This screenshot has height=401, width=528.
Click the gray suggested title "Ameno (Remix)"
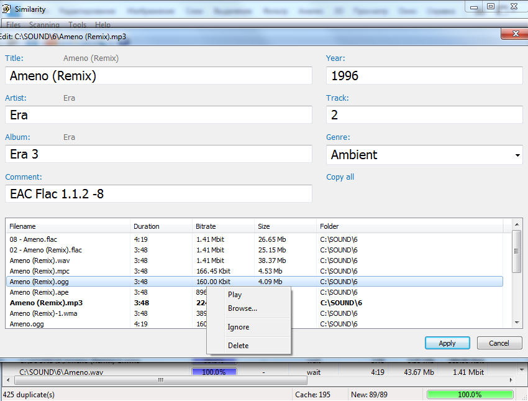pyautogui.click(x=91, y=58)
